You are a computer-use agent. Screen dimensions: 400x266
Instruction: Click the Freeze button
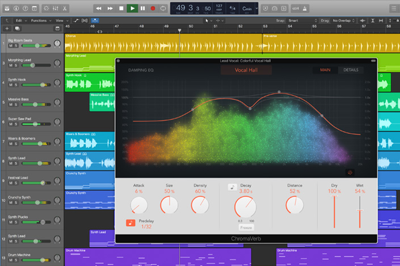246,227
